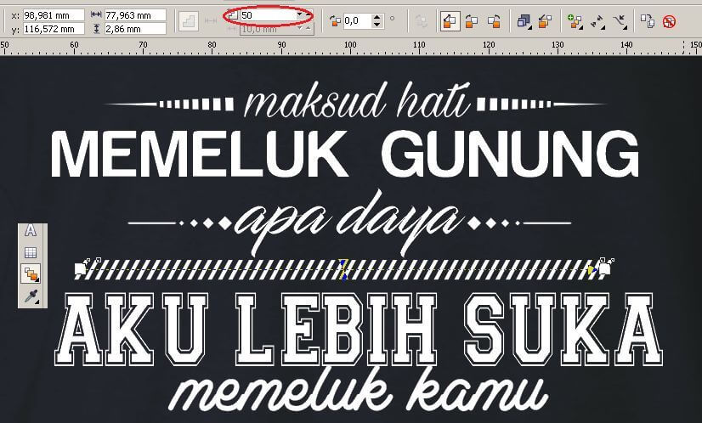This screenshot has height=423, width=702.
Task: Edit the x position field 98,981 mm
Action: click(x=54, y=15)
